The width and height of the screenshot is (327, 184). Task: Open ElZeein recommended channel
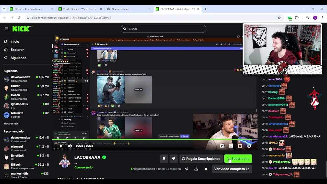tap(26, 166)
